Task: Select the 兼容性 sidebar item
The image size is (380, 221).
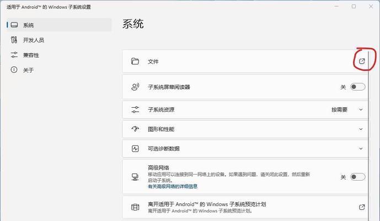Action: pyautogui.click(x=59, y=55)
